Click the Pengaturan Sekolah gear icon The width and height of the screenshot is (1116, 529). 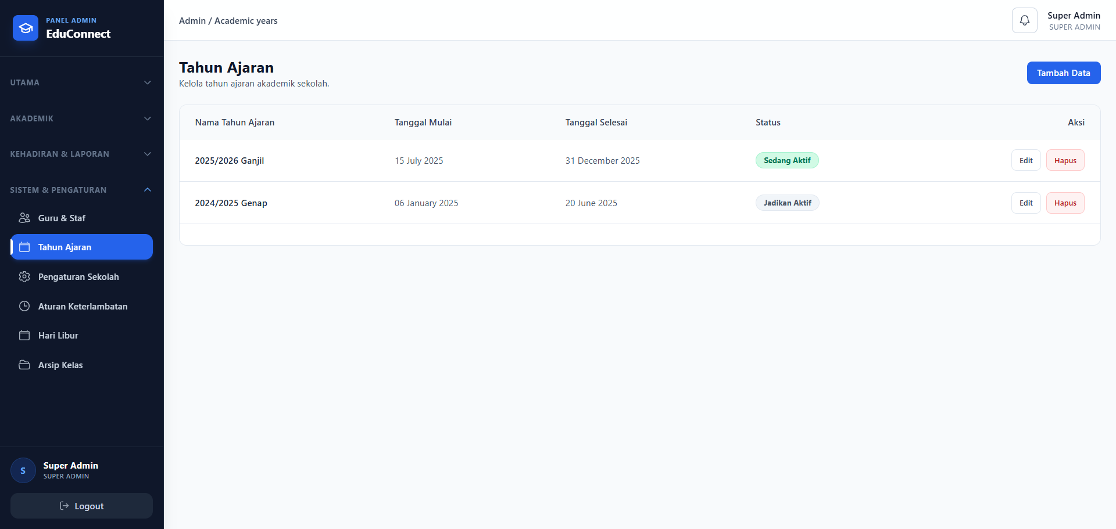tap(24, 276)
